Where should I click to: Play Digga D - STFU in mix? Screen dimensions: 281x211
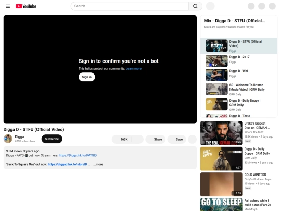click(x=239, y=46)
